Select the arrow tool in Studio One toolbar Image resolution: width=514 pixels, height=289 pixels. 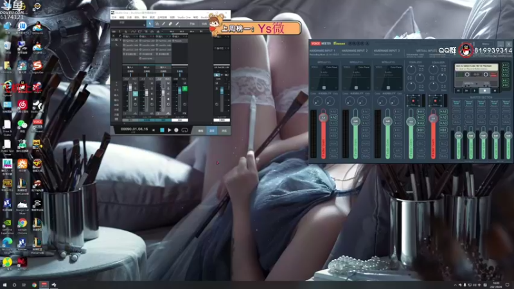click(x=150, y=24)
